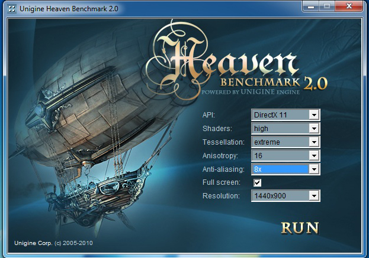The image size is (369, 258).
Task: Click the Shaders label
Action: (217, 129)
